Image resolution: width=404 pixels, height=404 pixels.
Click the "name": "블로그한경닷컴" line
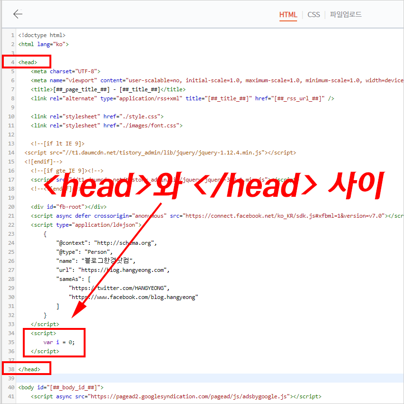(x=96, y=261)
